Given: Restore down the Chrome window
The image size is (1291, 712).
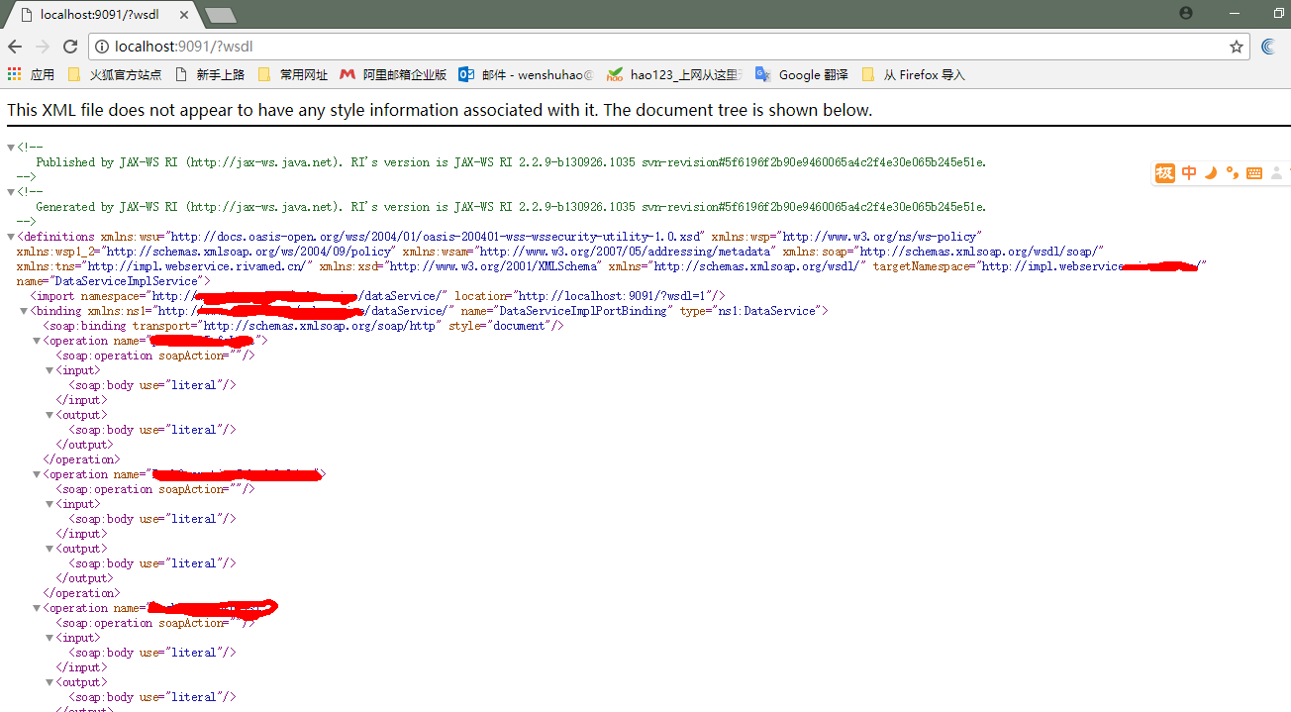Looking at the screenshot, I should pyautogui.click(x=1278, y=13).
